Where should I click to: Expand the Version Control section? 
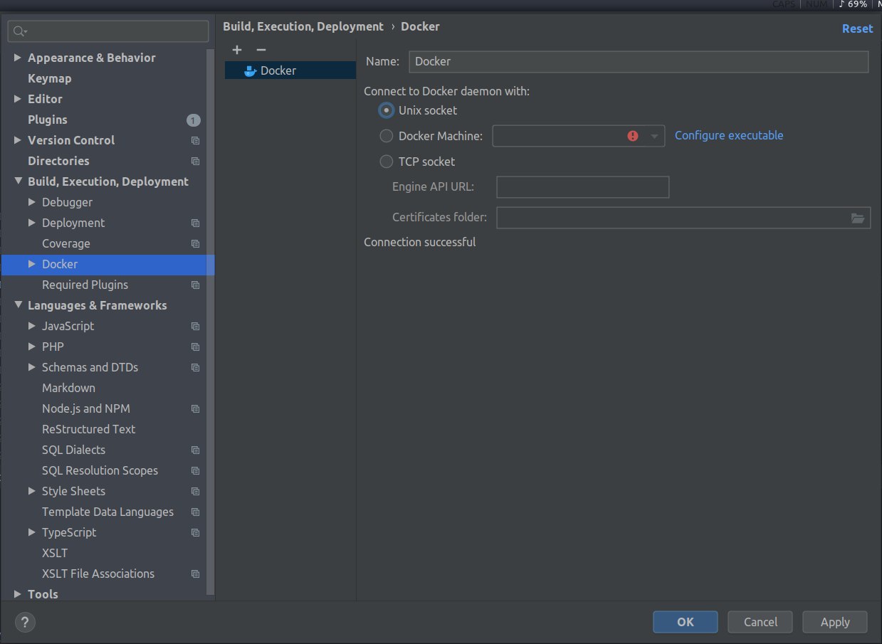click(18, 140)
